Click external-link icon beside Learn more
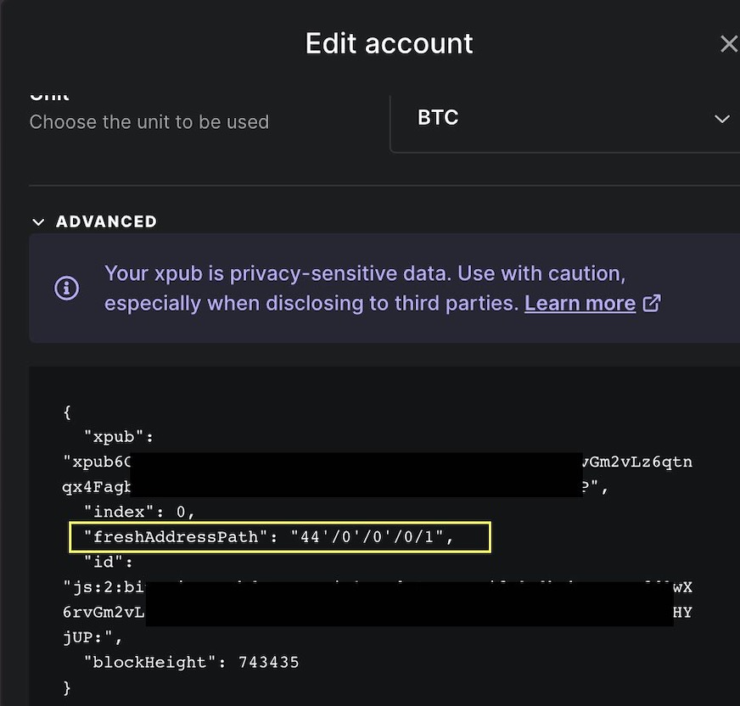The height and width of the screenshot is (706, 740). [x=652, y=303]
